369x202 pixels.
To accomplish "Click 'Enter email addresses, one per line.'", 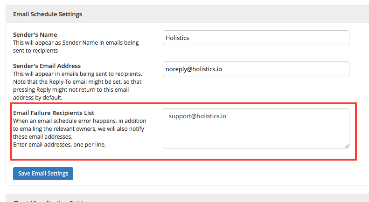I will pos(60,144).
